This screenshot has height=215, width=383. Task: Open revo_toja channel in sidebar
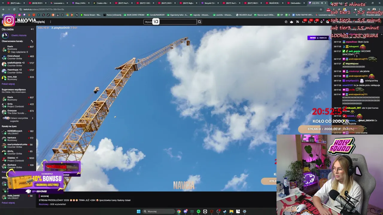pos(18,78)
